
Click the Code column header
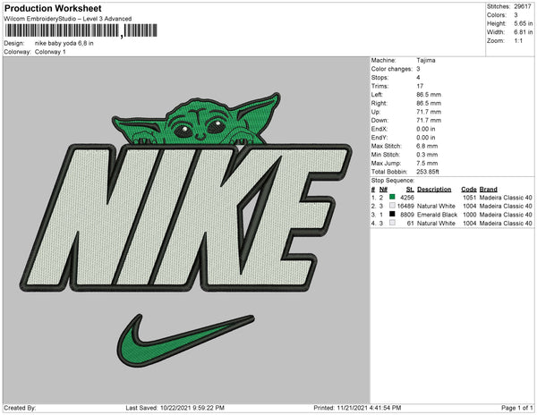(x=469, y=190)
